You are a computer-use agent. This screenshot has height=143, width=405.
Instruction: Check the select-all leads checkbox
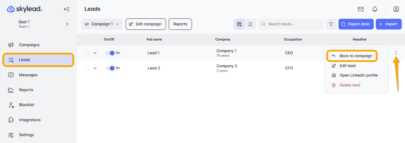click(x=87, y=39)
